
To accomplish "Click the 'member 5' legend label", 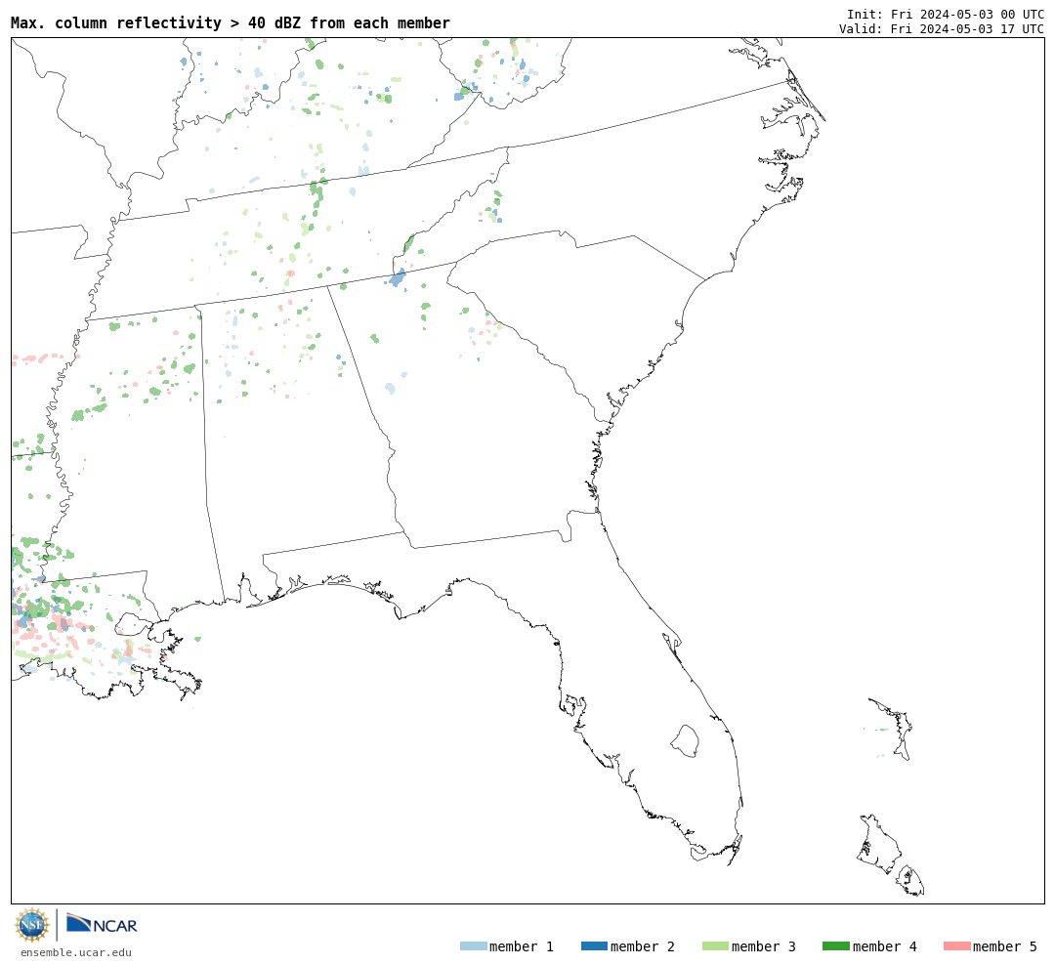I will click(x=1005, y=946).
